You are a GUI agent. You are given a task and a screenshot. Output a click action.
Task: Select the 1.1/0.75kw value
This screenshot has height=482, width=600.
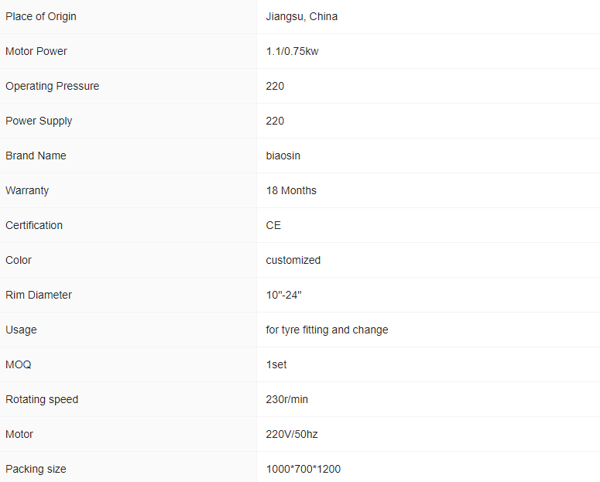pos(291,51)
